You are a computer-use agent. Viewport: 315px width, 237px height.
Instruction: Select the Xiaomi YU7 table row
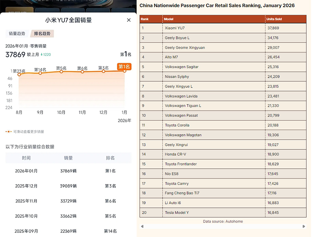coord(222,28)
